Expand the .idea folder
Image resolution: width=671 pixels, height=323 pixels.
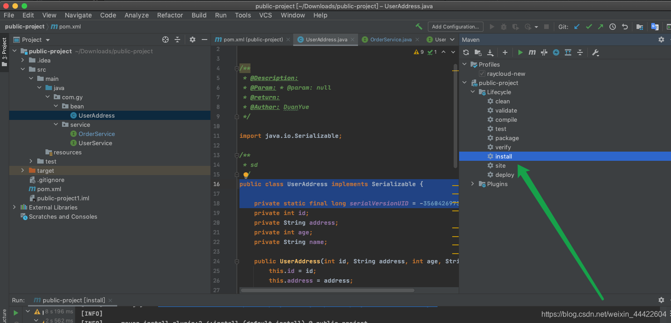(23, 60)
